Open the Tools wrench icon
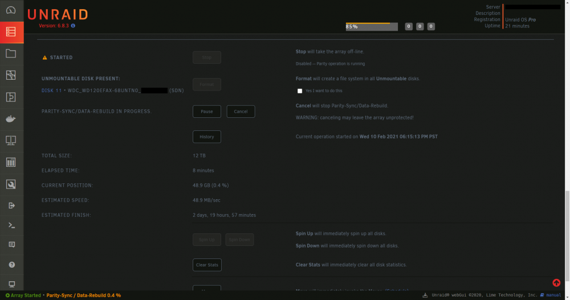The width and height of the screenshot is (570, 300). pyautogui.click(x=11, y=184)
